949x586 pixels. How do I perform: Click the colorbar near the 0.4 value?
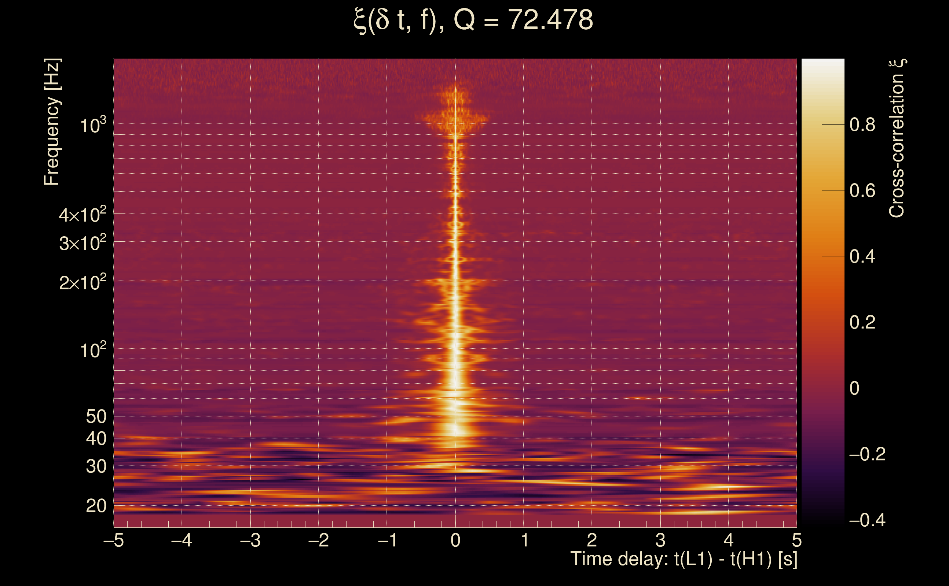822,256
